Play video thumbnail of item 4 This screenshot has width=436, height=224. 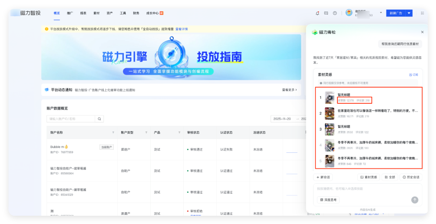[x=330, y=145]
